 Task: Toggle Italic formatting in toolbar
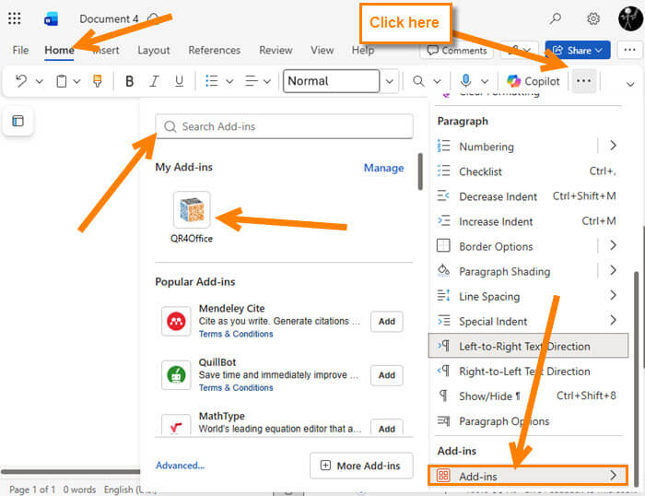tap(155, 81)
